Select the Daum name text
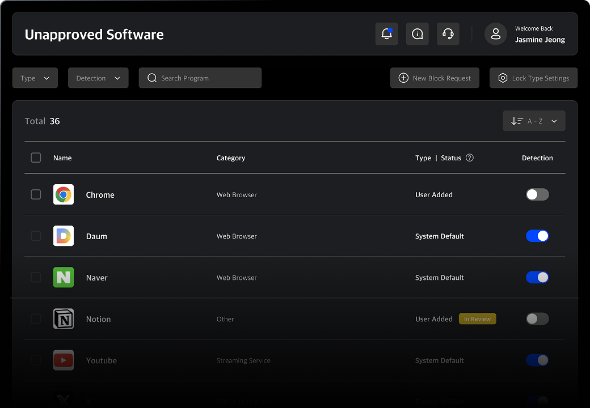Screen dimensions: 590x408 coord(96,236)
